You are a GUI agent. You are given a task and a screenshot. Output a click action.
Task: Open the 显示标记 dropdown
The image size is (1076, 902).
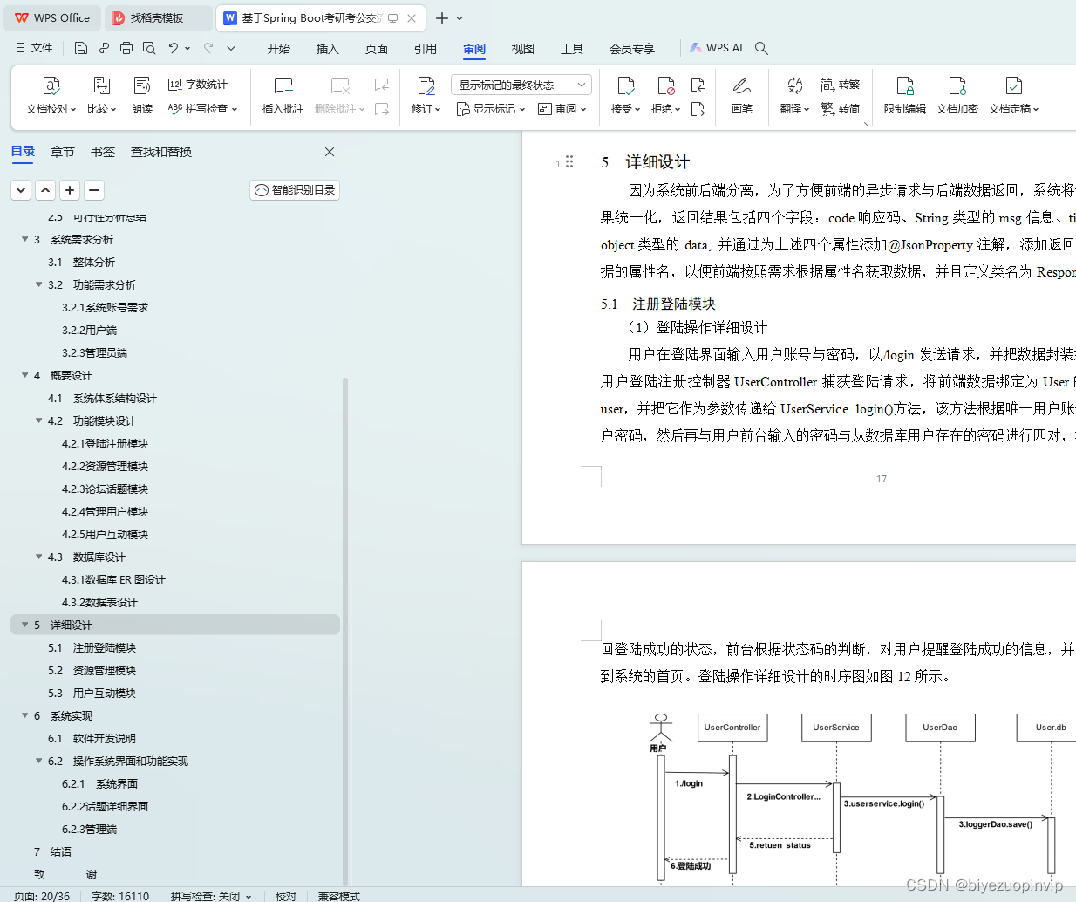click(x=491, y=109)
